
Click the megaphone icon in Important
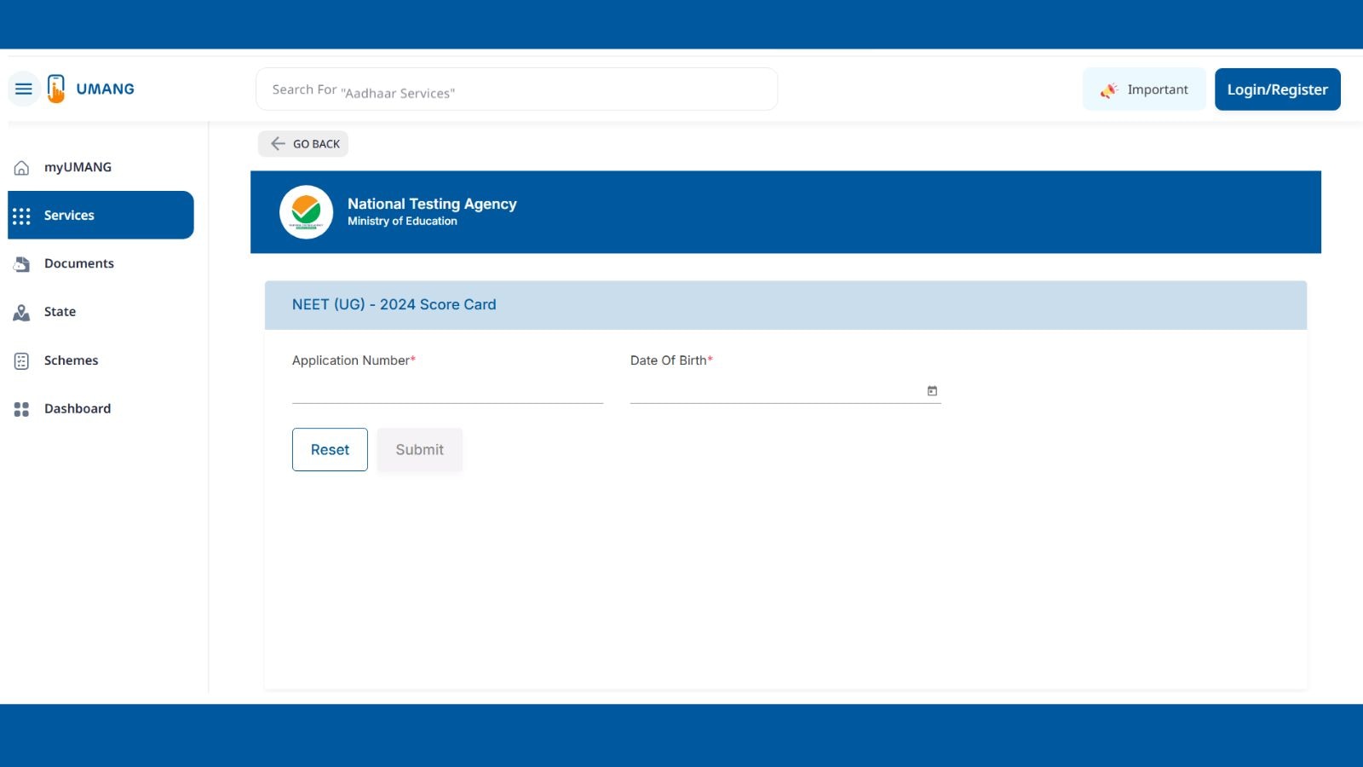coord(1108,89)
